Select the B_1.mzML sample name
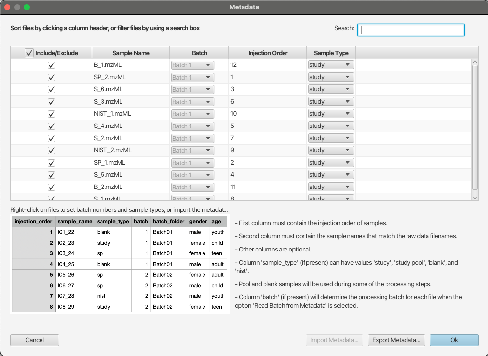Screen dimensions: 488x356 pyautogui.click(x=108, y=65)
